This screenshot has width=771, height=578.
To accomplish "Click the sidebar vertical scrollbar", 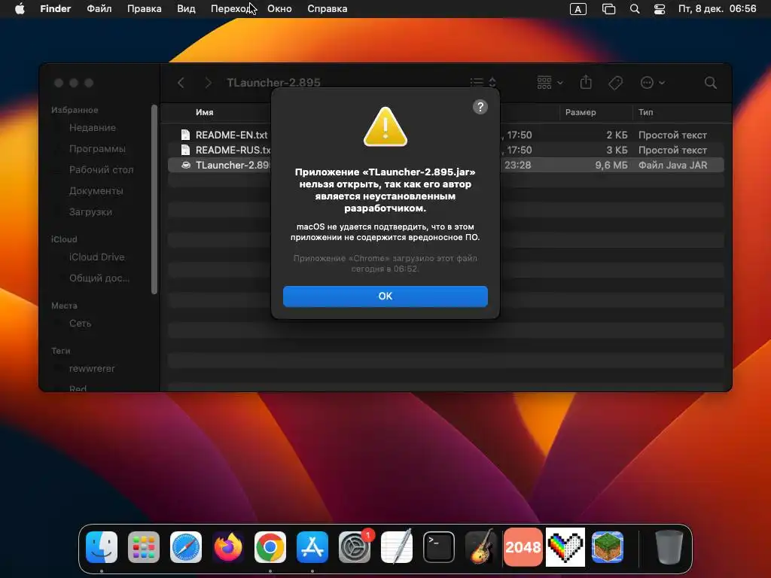I will [x=154, y=199].
